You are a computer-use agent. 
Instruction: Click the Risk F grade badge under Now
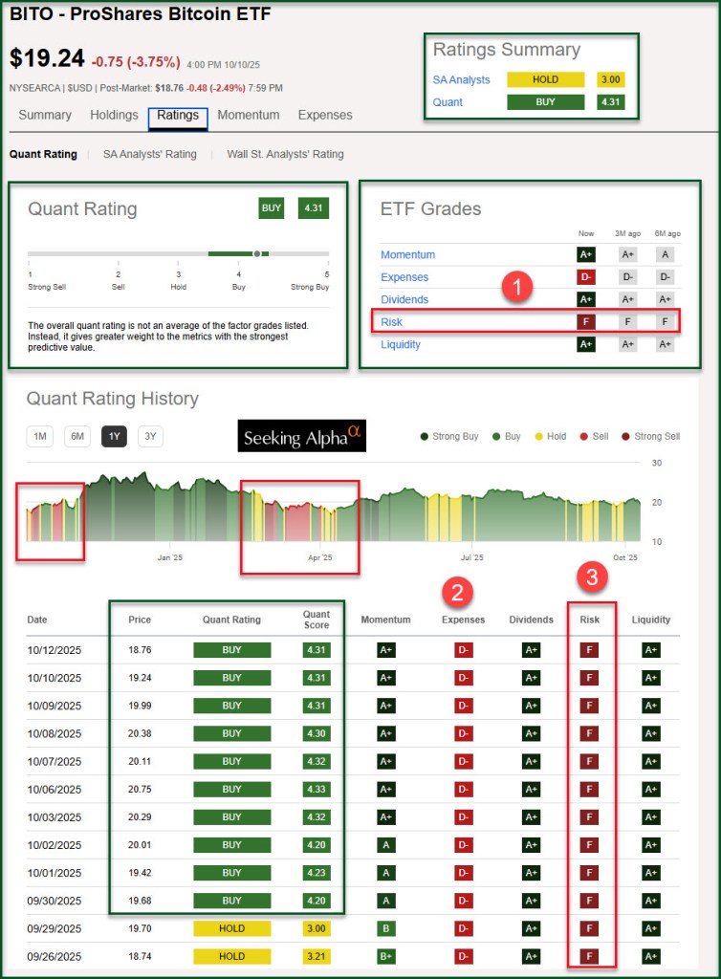tap(586, 321)
